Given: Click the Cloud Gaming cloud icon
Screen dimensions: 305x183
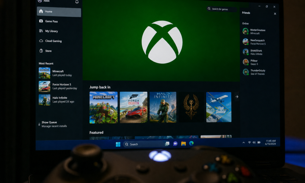Looking at the screenshot, I should pyautogui.click(x=41, y=41).
